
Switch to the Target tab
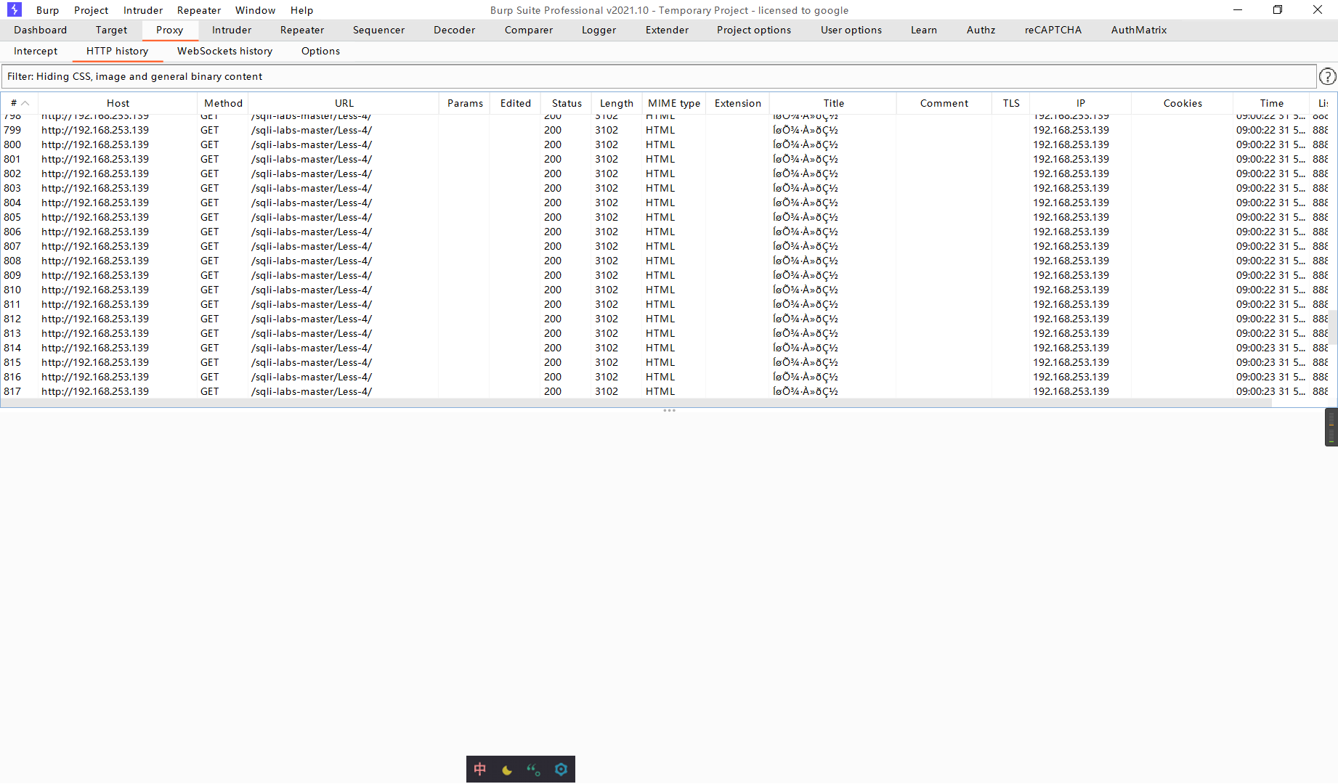coord(111,30)
